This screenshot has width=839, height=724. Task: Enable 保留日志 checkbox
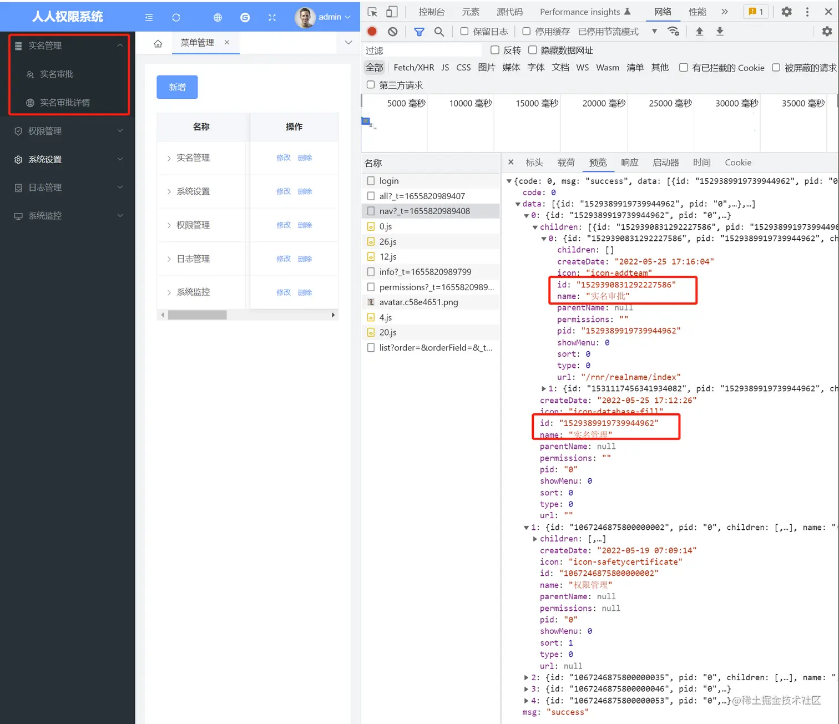click(464, 32)
